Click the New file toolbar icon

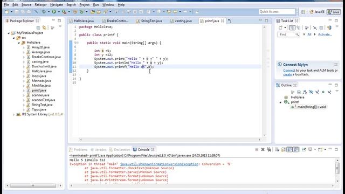pos(7,12)
